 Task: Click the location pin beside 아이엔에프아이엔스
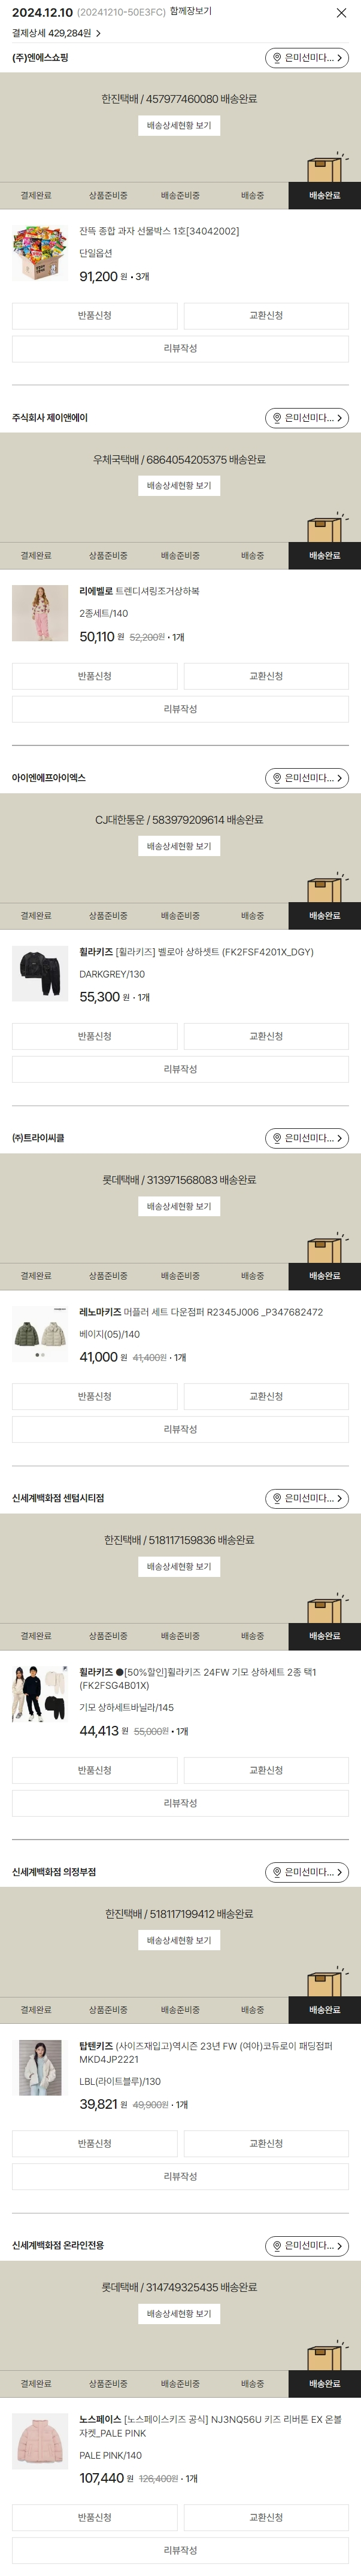click(277, 778)
